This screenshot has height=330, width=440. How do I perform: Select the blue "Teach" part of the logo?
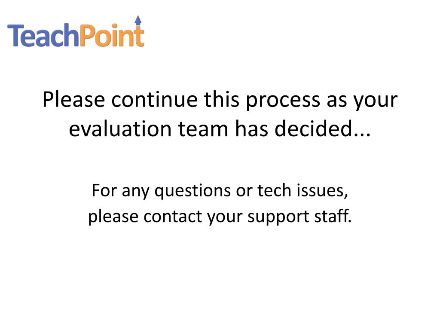(43, 35)
